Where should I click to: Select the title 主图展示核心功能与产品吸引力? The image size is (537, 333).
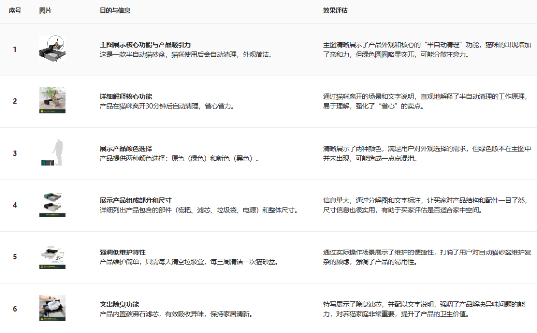tap(146, 45)
